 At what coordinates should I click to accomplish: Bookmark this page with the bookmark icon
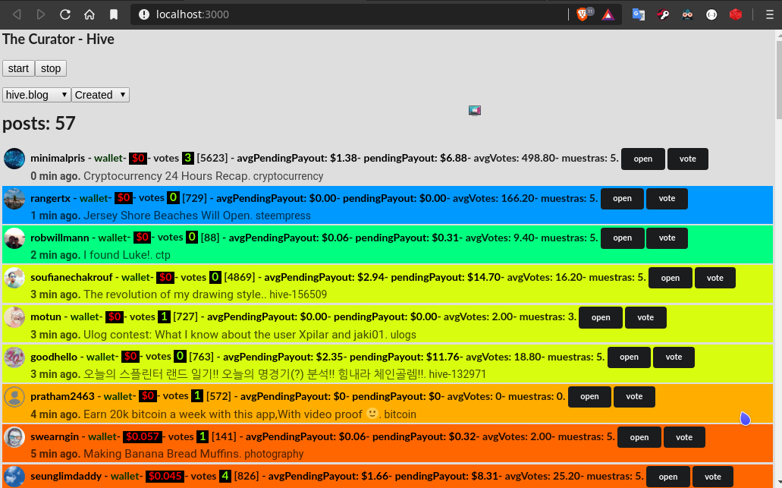[x=114, y=14]
